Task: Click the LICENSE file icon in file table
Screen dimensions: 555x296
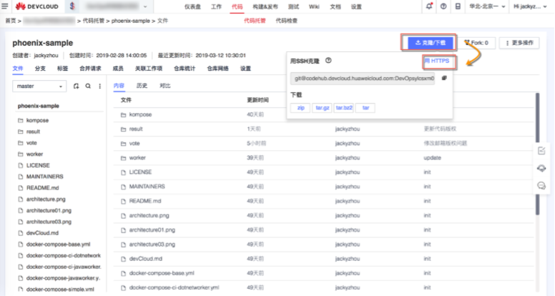Action: pos(123,172)
